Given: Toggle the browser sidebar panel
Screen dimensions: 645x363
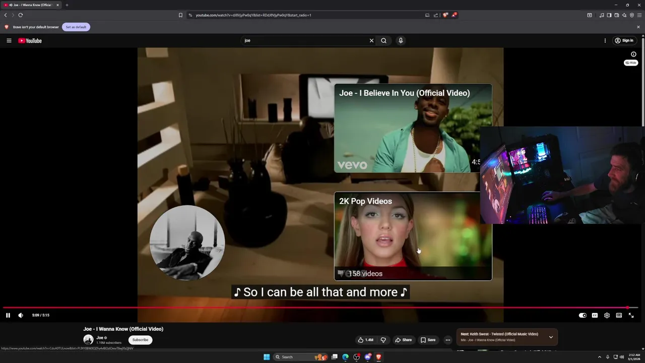Looking at the screenshot, I should tap(609, 15).
